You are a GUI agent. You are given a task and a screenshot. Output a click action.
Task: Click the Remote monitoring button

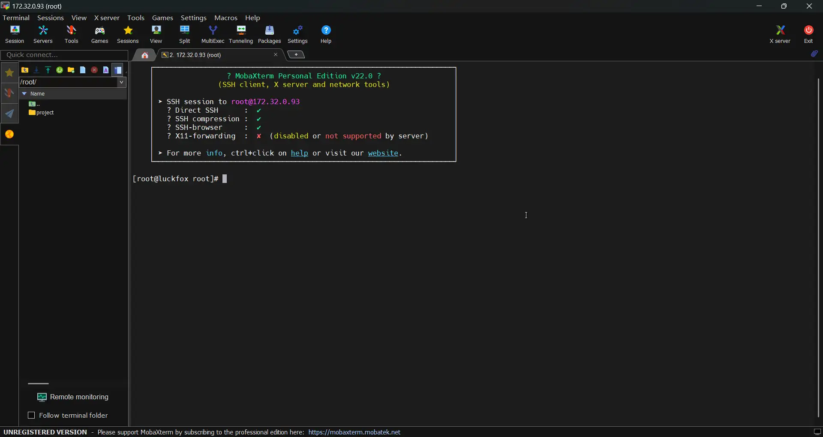(73, 398)
